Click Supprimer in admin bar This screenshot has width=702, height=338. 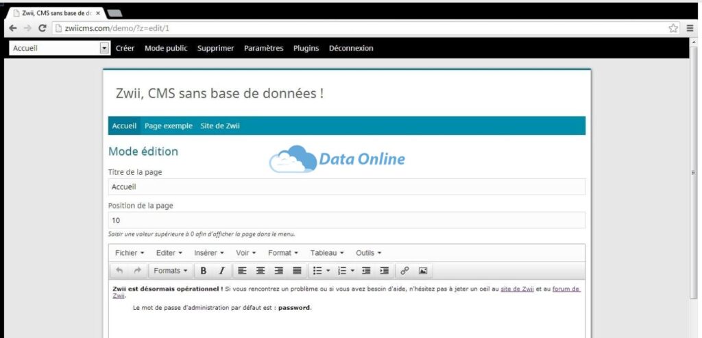216,49
